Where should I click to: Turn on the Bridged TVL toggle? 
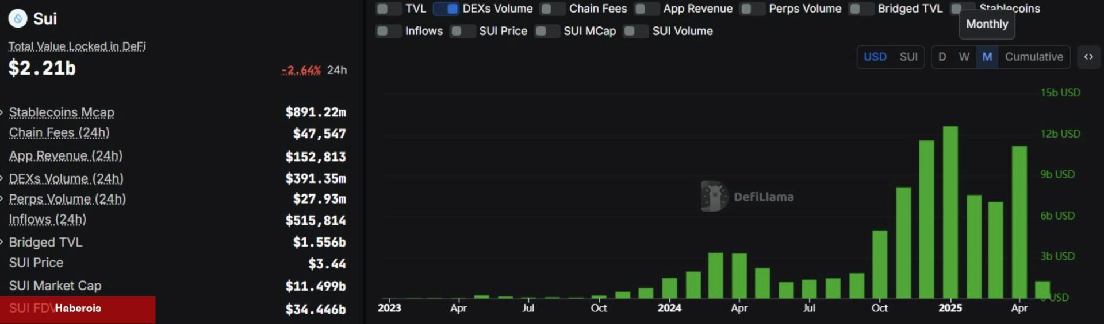[x=861, y=9]
